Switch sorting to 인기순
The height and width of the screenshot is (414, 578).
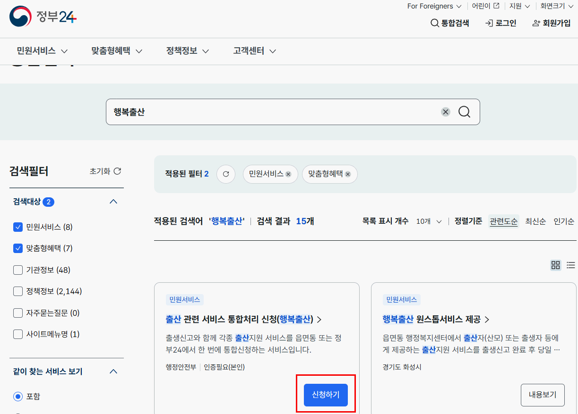(x=563, y=221)
